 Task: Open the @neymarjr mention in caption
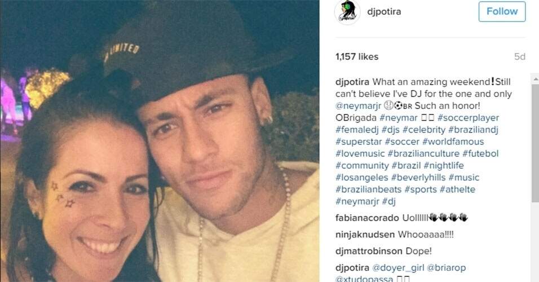point(358,106)
